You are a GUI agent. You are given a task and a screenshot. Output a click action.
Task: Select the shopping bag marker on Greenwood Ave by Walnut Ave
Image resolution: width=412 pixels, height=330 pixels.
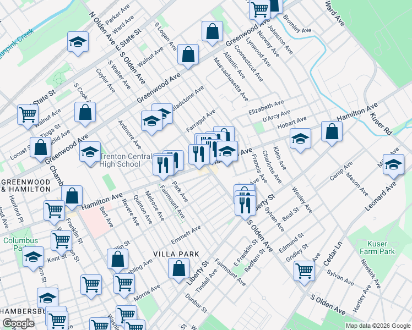point(188,55)
